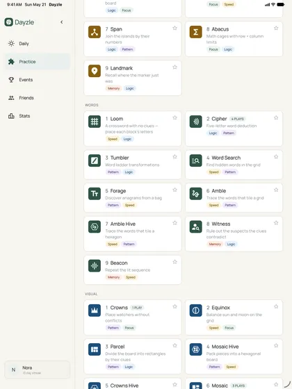Star the Loom puzzle

(x=175, y=117)
